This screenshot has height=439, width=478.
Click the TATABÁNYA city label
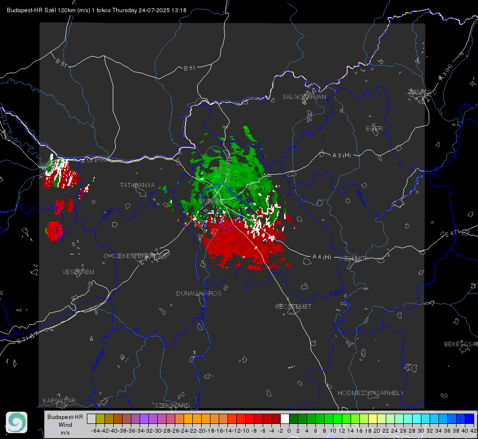(137, 185)
